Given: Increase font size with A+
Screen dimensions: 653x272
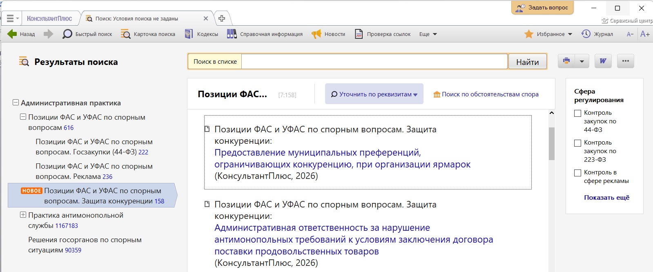Looking at the screenshot, I should [645, 34].
